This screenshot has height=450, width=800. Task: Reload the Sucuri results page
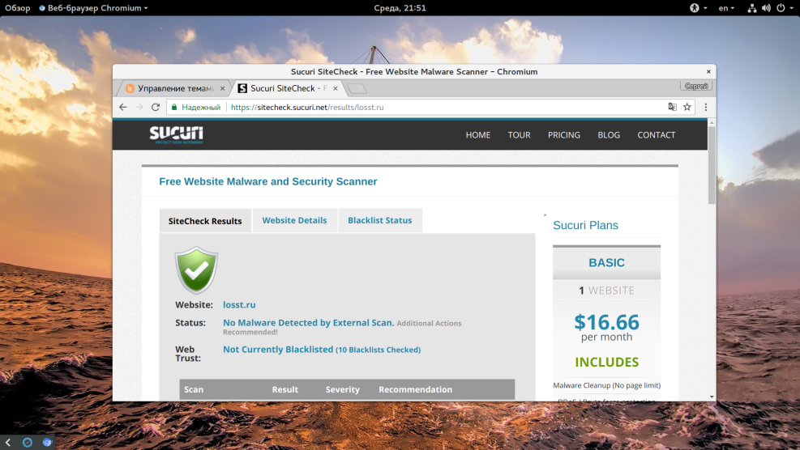click(x=156, y=107)
